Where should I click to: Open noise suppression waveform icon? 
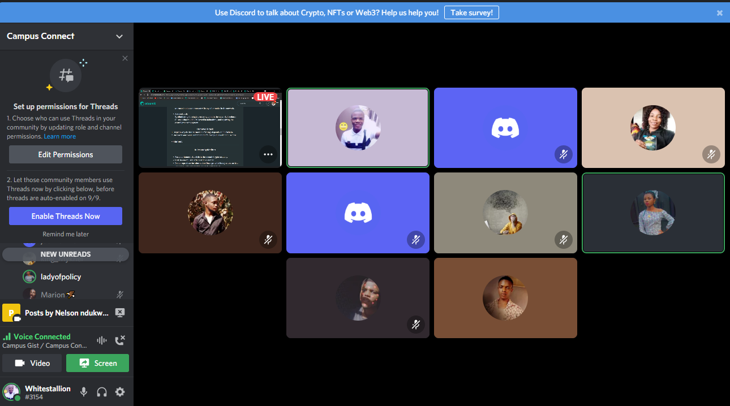(102, 340)
